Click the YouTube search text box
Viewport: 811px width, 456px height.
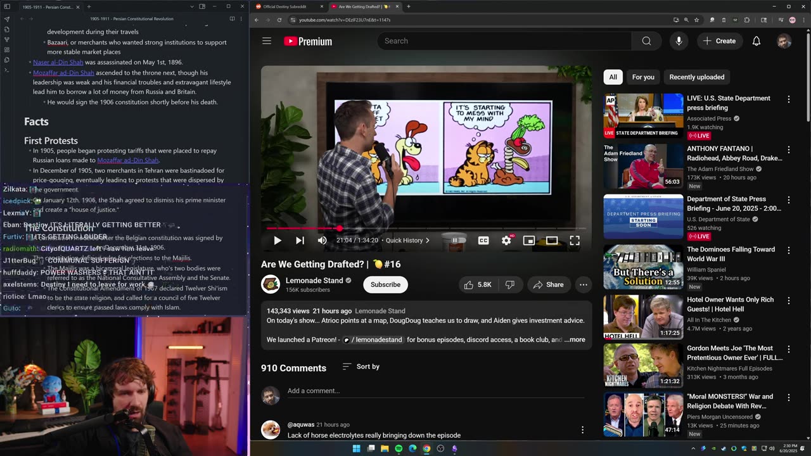pos(504,41)
